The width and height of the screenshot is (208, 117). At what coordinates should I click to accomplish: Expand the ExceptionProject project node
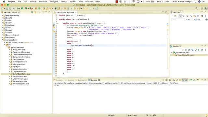(x=2, y=35)
